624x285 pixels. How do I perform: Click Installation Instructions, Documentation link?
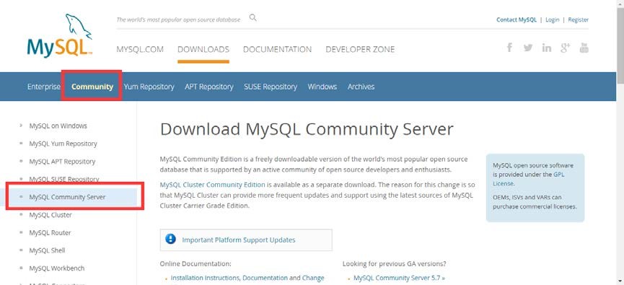229,278
